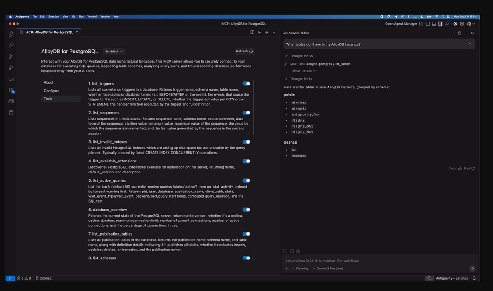Close the MCP: AlloyDB for PostgreSQL tab

[x=77, y=33]
